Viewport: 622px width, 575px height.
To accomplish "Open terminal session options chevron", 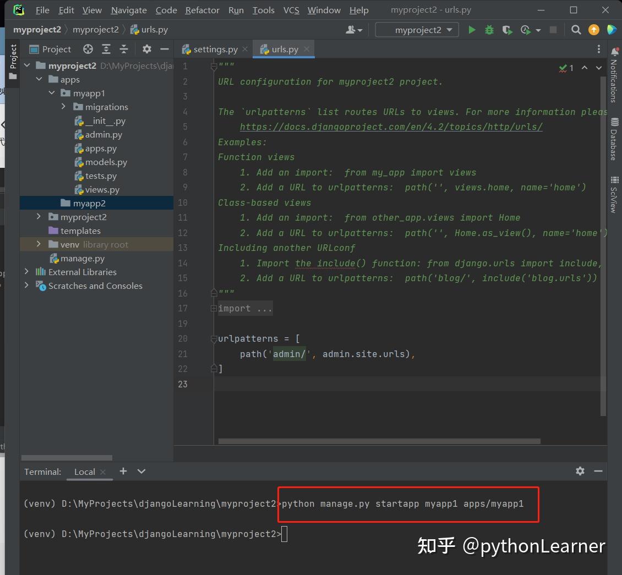I will tap(141, 471).
